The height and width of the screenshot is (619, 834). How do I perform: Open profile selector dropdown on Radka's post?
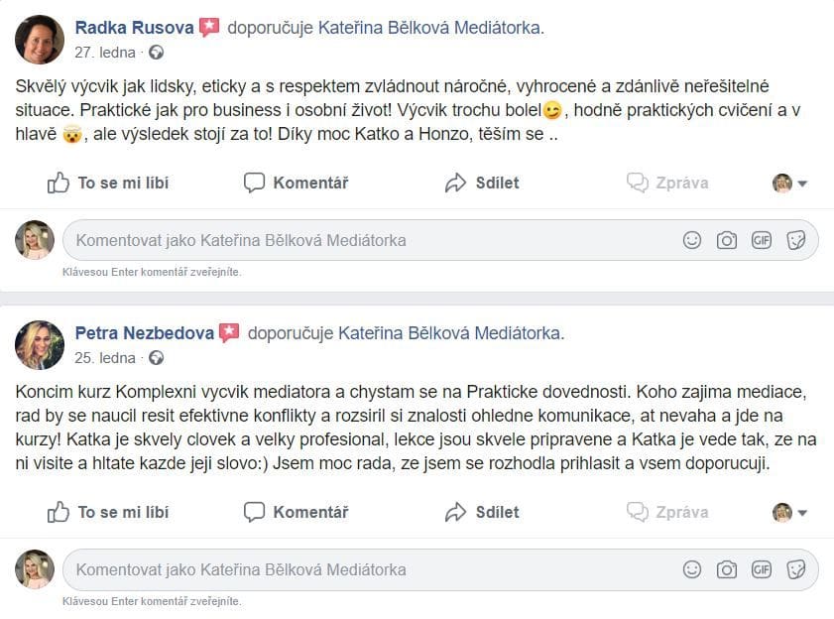[790, 183]
